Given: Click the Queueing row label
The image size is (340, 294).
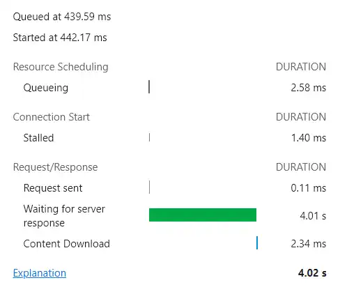Looking at the screenshot, I should pos(46,88).
